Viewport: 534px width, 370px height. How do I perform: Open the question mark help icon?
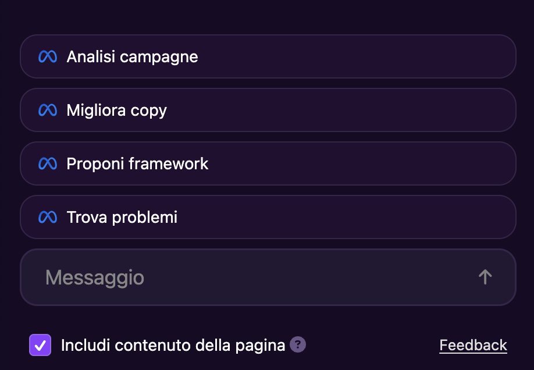pyautogui.click(x=298, y=344)
